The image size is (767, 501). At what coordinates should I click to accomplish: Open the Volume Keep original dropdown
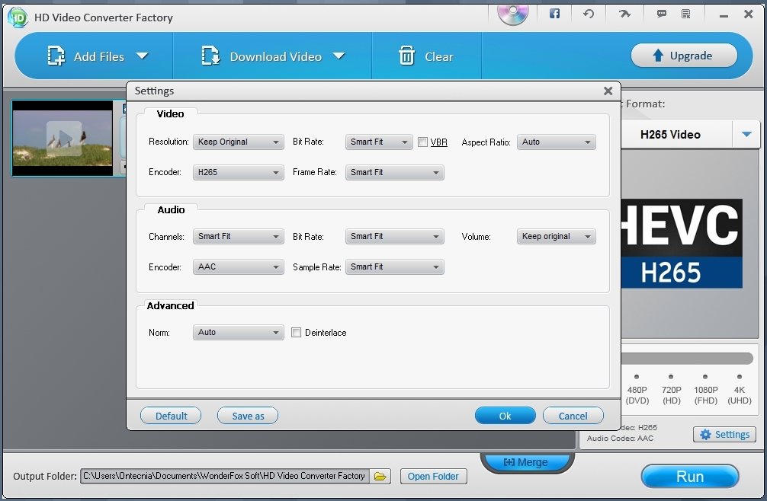pyautogui.click(x=556, y=236)
